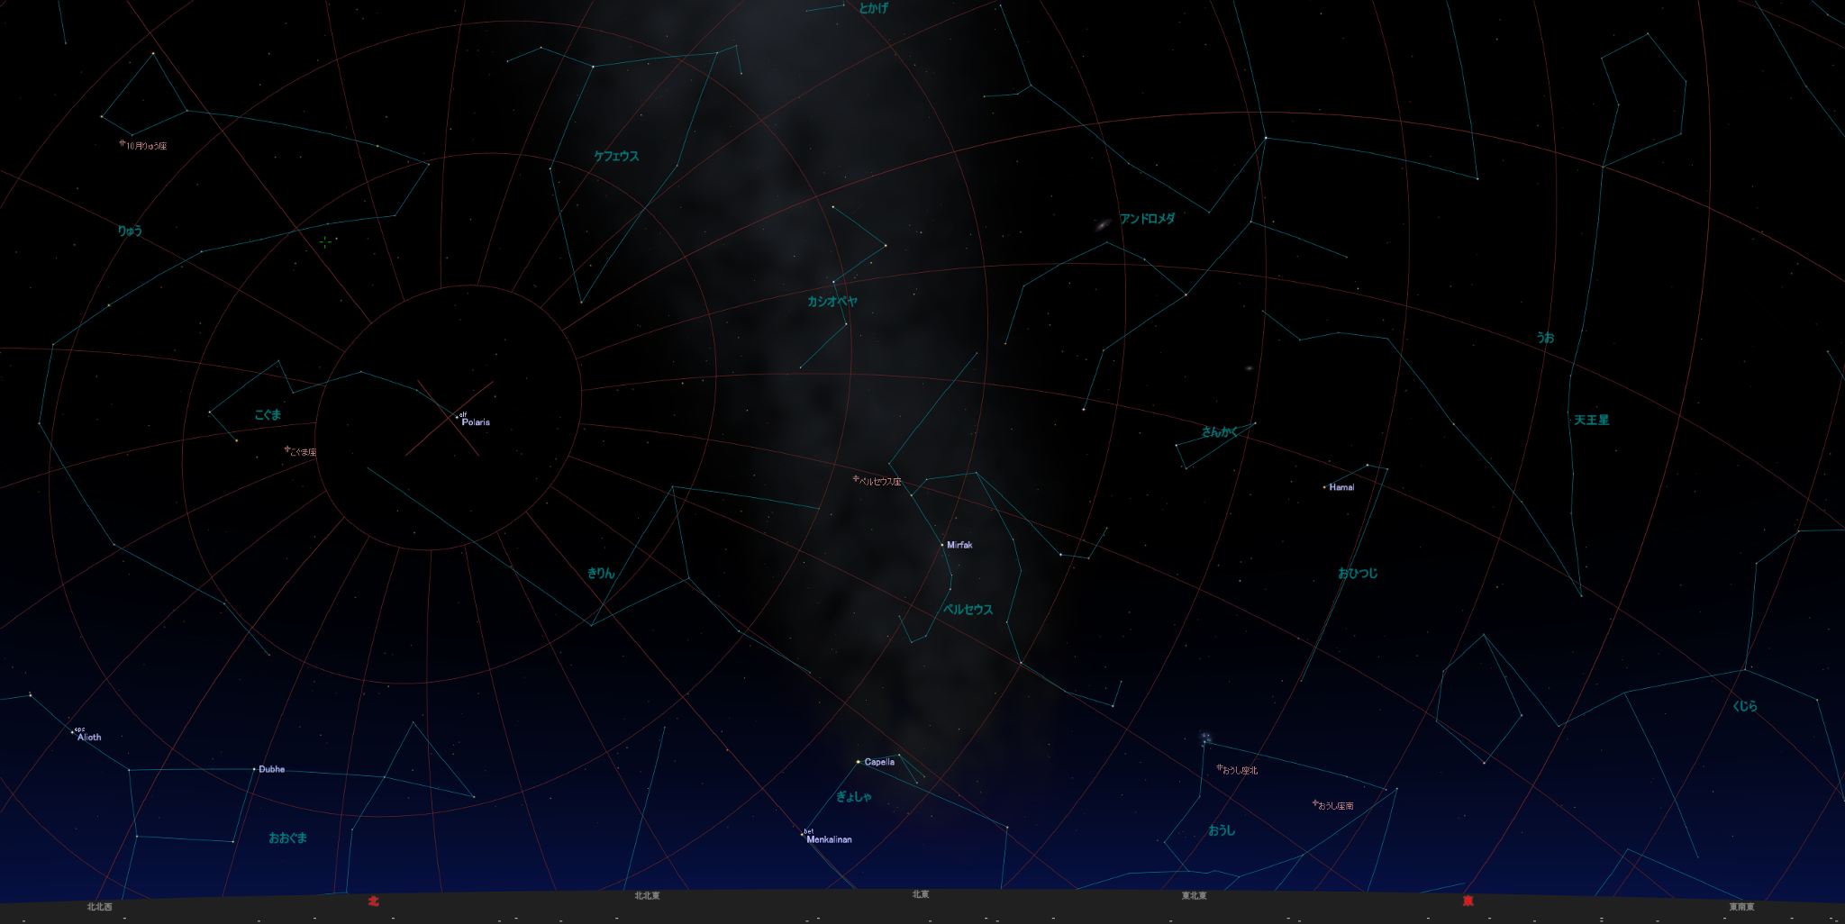Select the Pleiades star cluster
Image resolution: width=1845 pixels, height=924 pixels.
click(1204, 739)
